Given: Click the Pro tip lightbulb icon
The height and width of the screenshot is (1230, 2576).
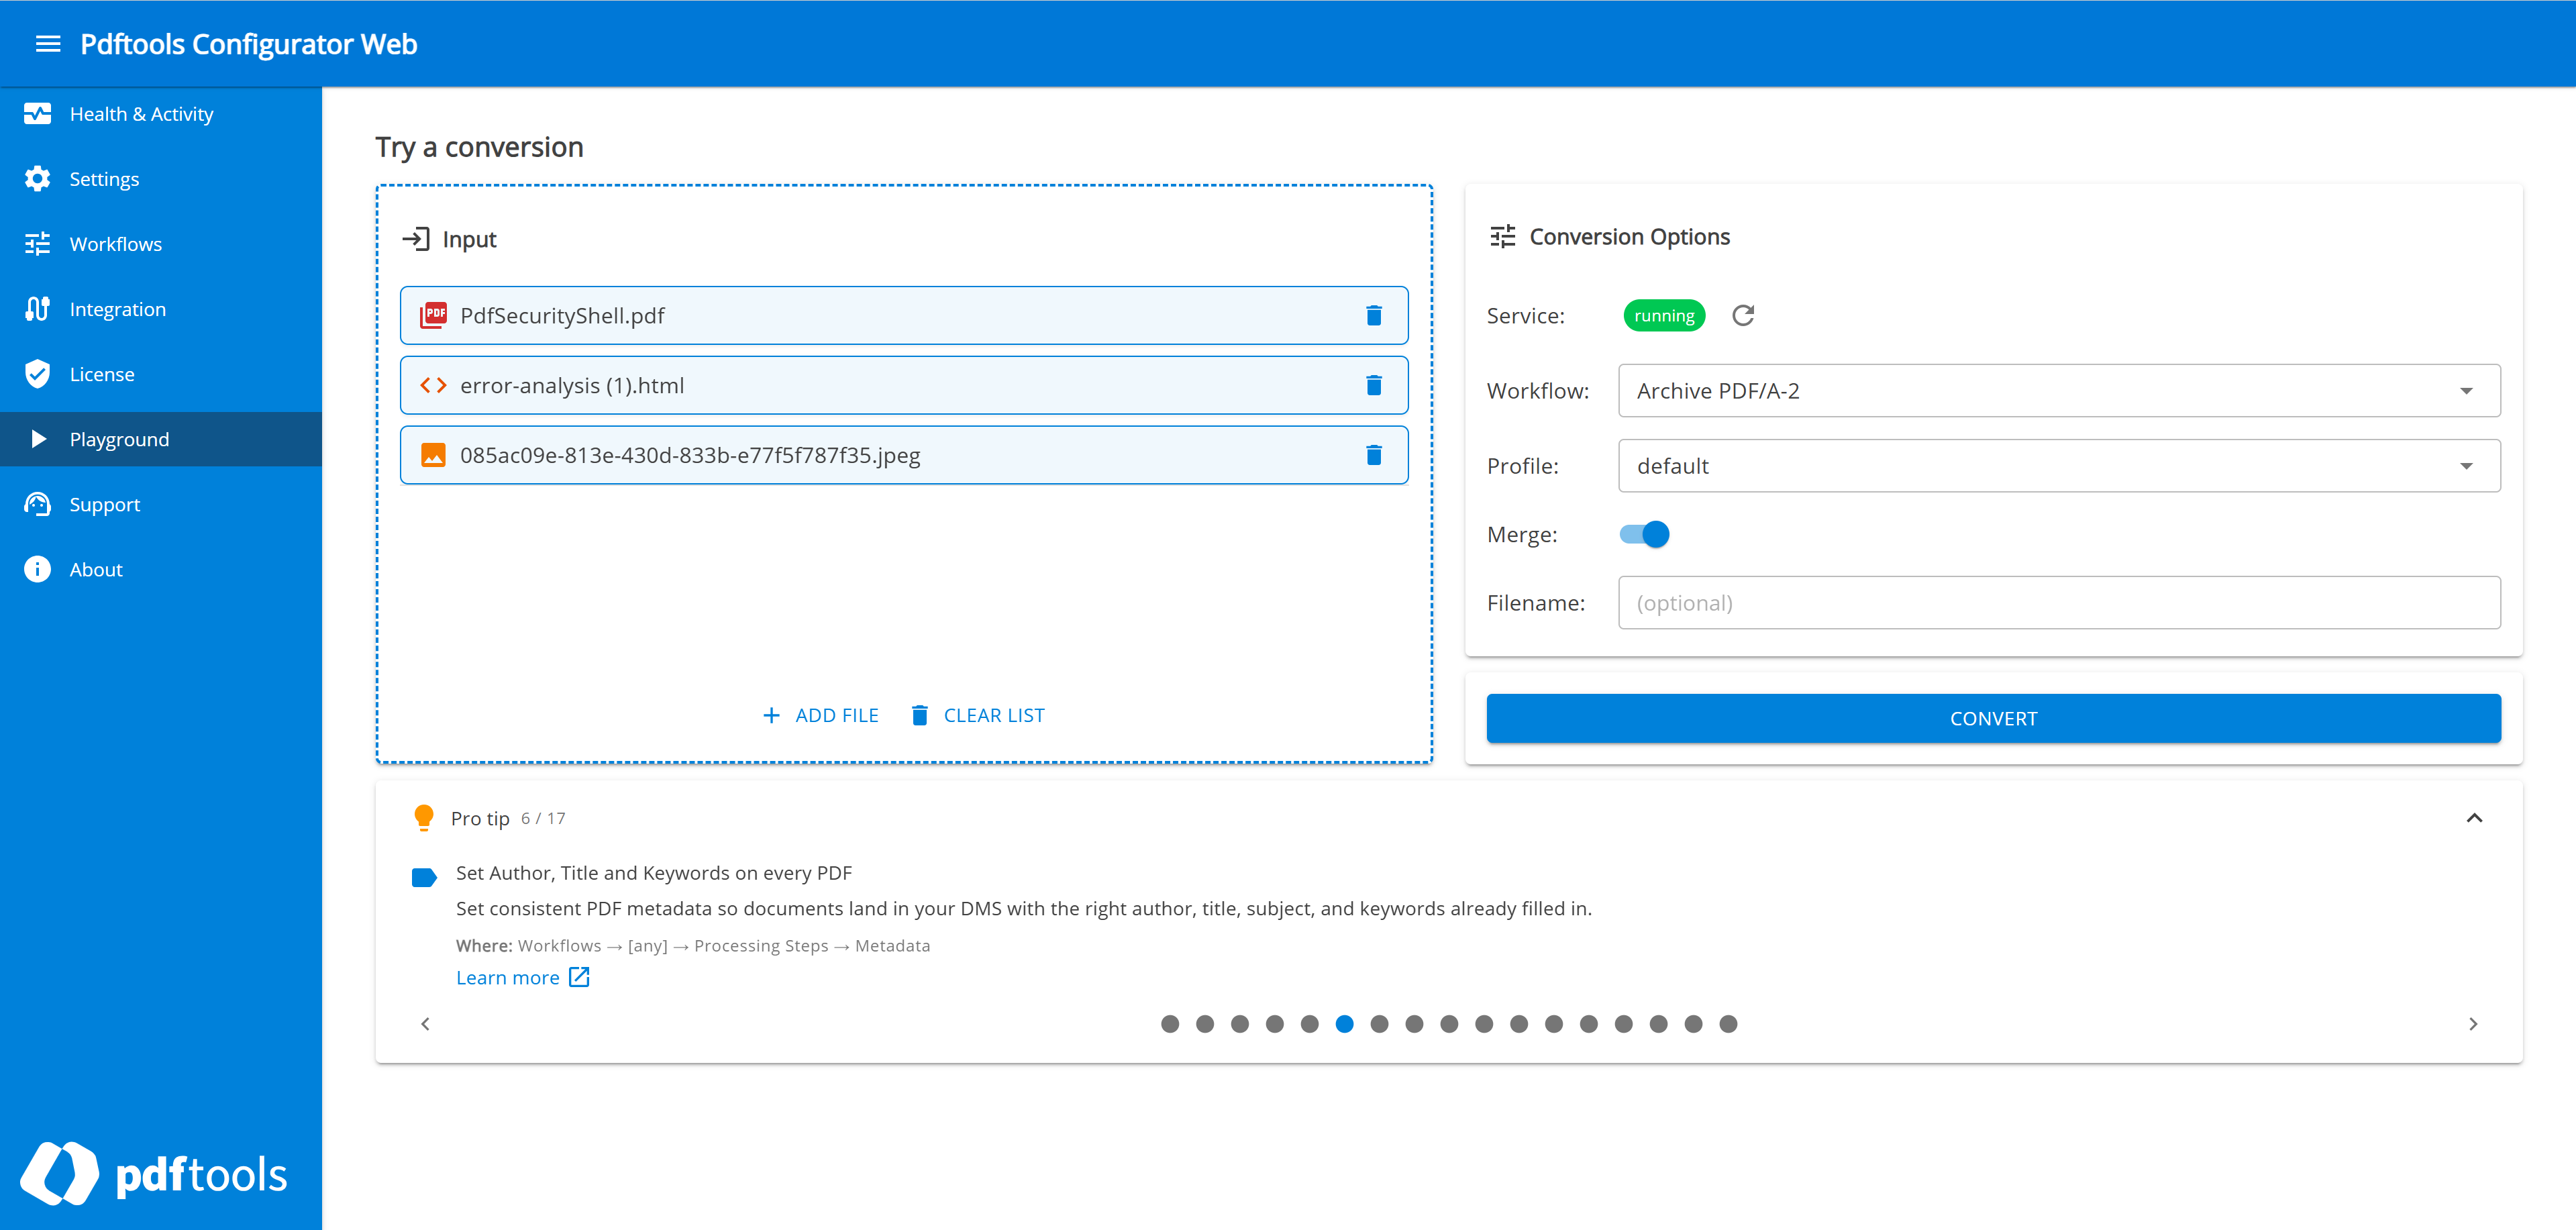Looking at the screenshot, I should pos(424,818).
